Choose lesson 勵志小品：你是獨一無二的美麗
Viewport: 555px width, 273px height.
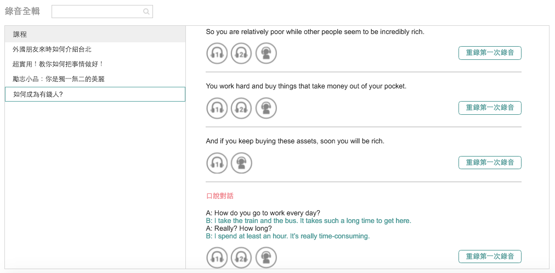(59, 79)
